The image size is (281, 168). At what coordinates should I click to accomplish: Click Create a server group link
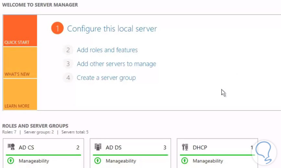[x=106, y=78]
